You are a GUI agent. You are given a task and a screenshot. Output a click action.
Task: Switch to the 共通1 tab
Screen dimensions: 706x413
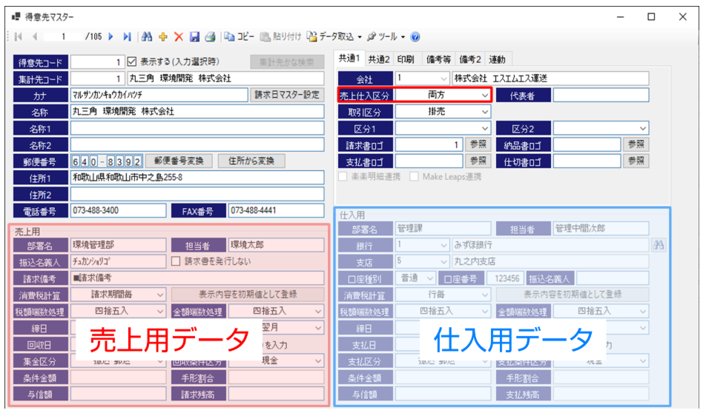point(349,58)
